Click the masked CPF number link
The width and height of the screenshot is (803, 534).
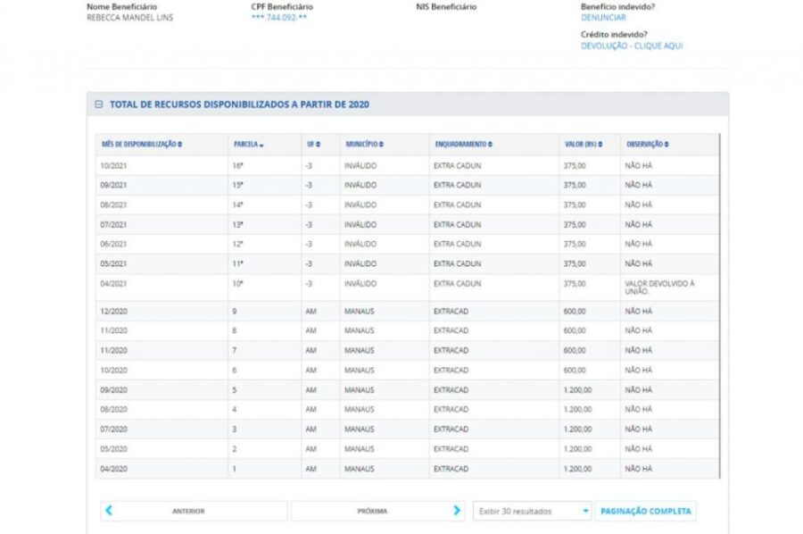pos(279,18)
